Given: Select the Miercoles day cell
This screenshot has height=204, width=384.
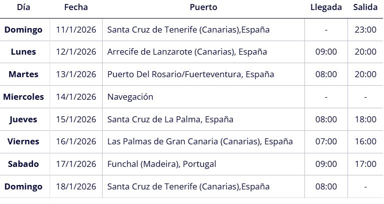Looking at the screenshot, I should [24, 97].
